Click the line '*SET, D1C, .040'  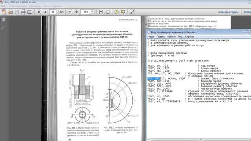coord(159,83)
